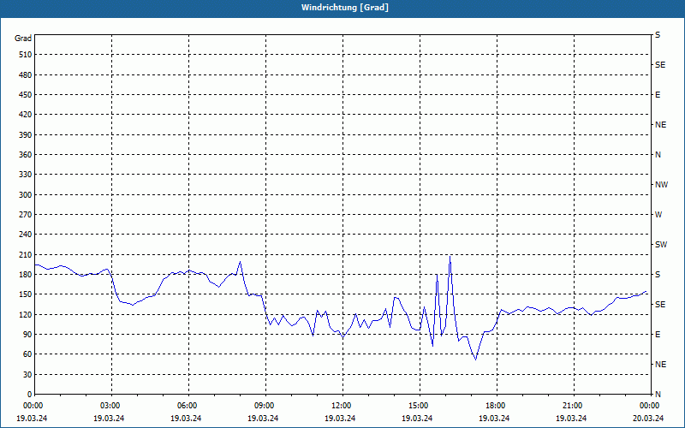Click the '18:00' time axis label
This screenshot has height=428, width=685.
point(497,406)
